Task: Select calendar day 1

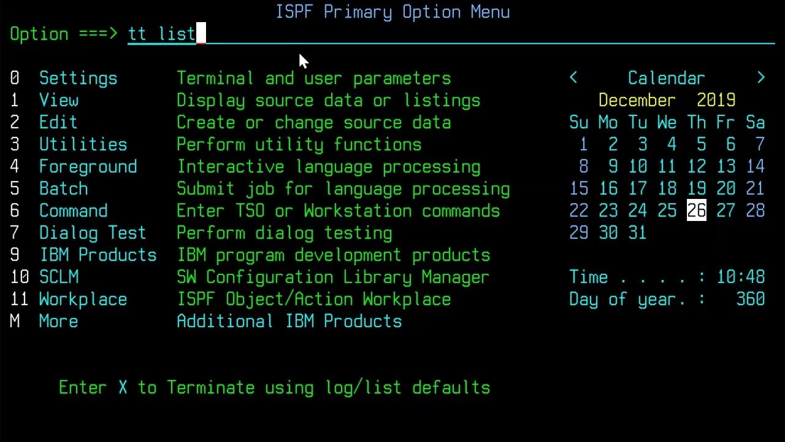Action: pos(583,144)
